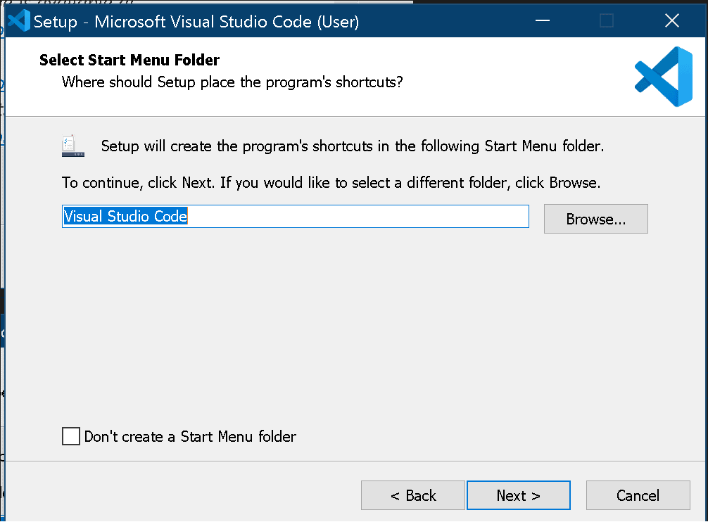This screenshot has height=522, width=708.
Task: Open the Browse... folder picker
Action: [595, 219]
